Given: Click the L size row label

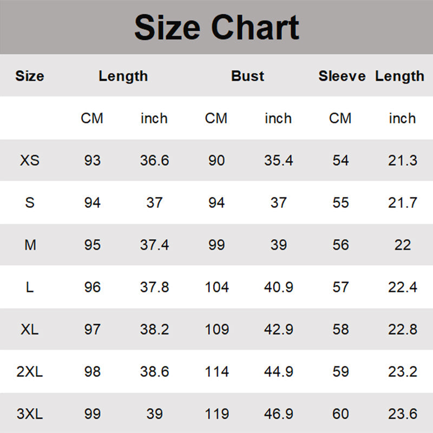Looking at the screenshot, I should [30, 287].
